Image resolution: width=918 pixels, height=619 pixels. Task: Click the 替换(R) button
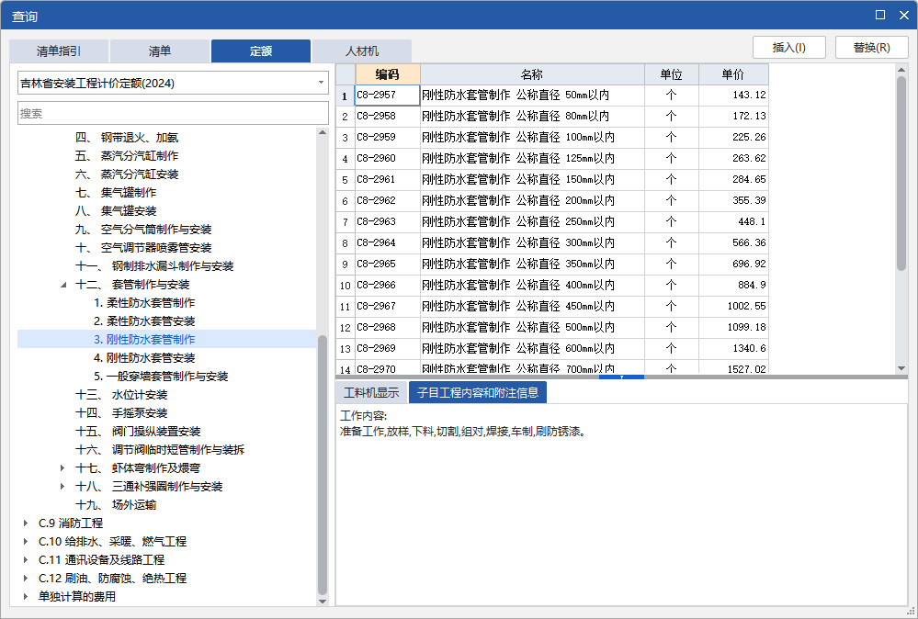click(x=871, y=48)
